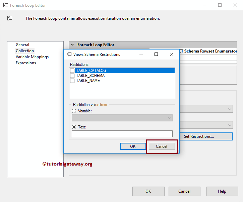Open the Expressions page
The image size is (243, 202).
click(26, 63)
